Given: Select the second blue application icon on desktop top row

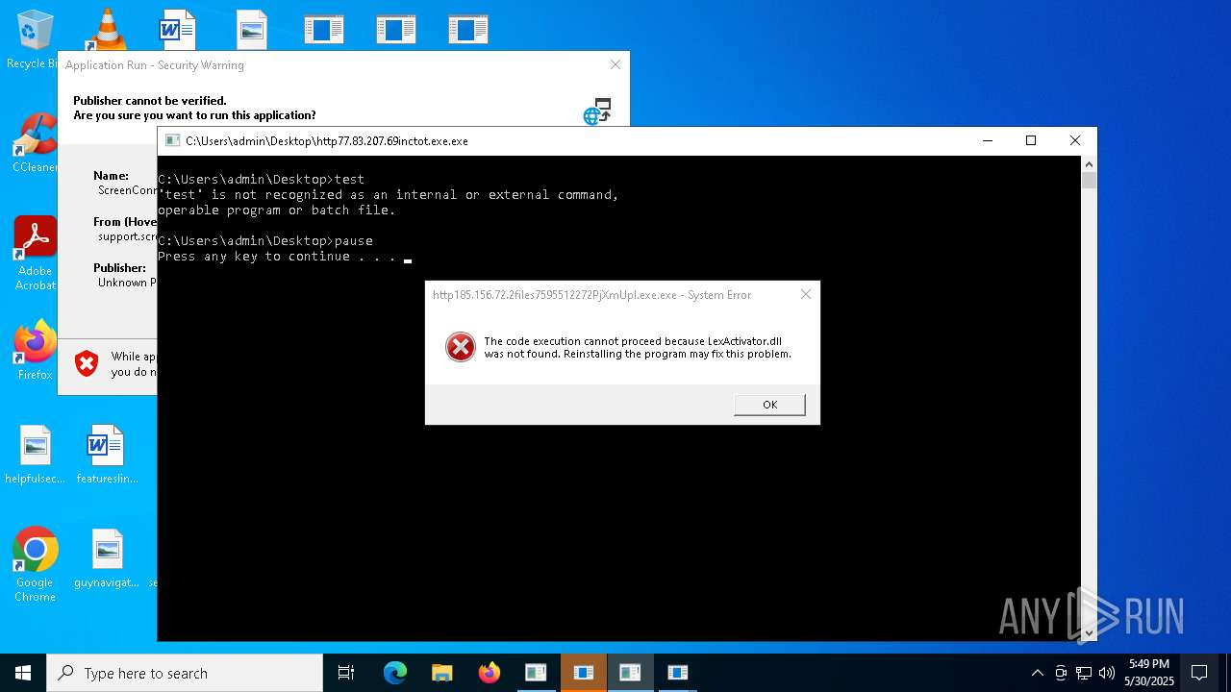Looking at the screenshot, I should (x=396, y=29).
